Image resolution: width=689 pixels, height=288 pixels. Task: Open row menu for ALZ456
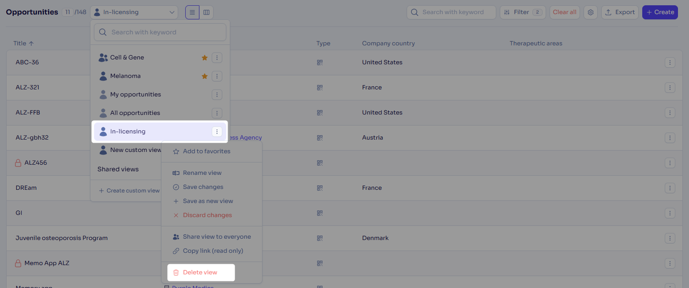point(670,163)
